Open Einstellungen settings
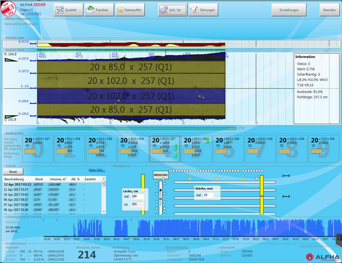 (289, 10)
